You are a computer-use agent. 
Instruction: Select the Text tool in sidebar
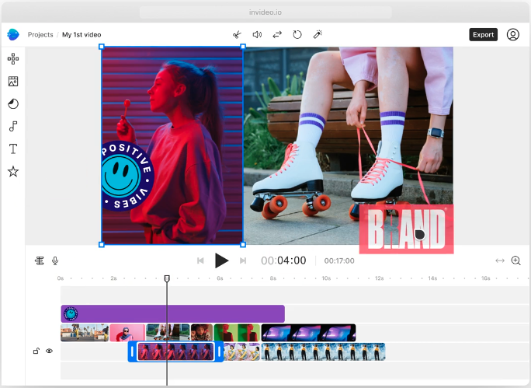[13, 149]
